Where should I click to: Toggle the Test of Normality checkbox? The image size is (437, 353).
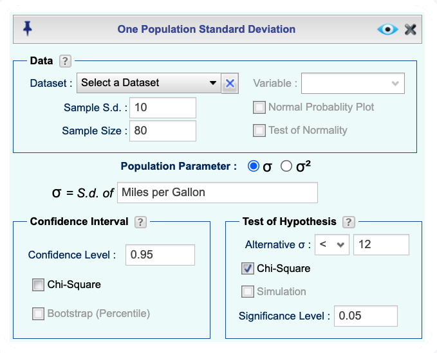coord(259,131)
